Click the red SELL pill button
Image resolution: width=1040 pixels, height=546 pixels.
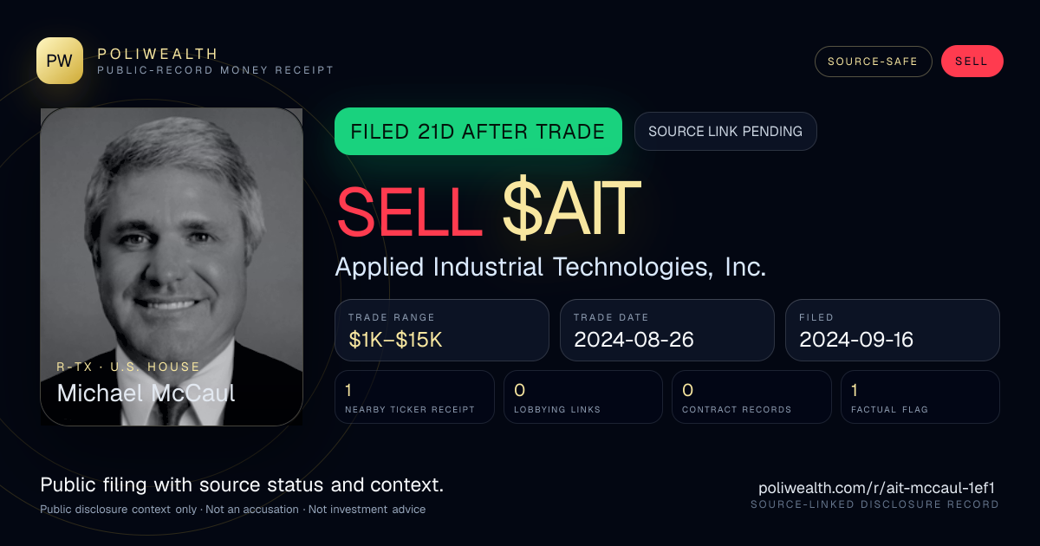(x=972, y=62)
